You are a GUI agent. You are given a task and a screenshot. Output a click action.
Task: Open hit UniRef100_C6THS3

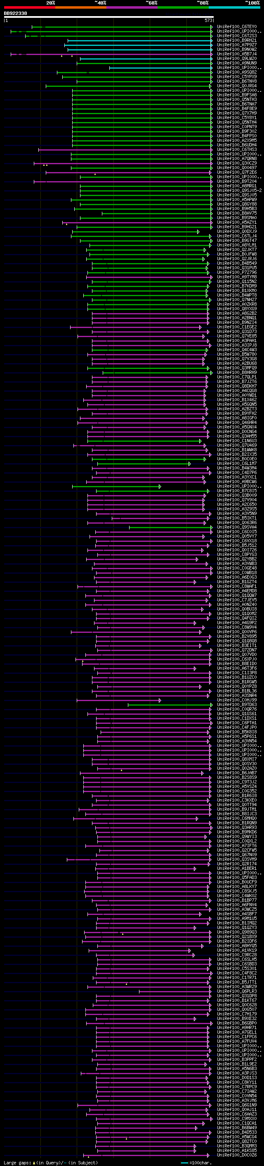[x=237, y=149]
